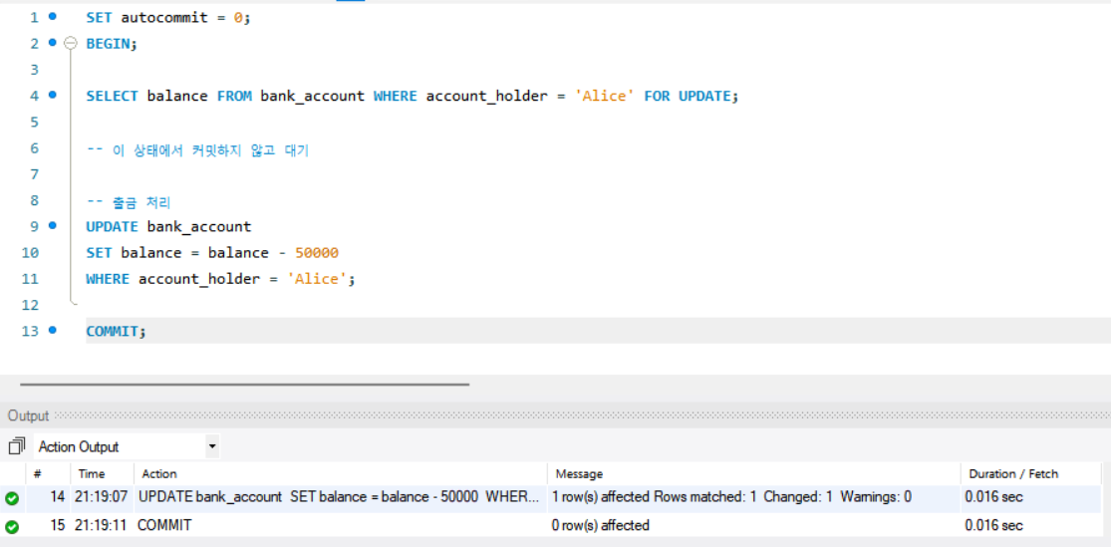Screen dimensions: 1111x547
Task: Click the 'SET balance = balance - 50000' line
Action: (212, 253)
